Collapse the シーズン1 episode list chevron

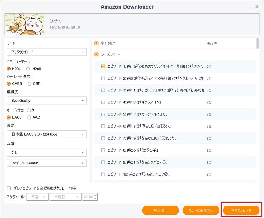(119, 54)
